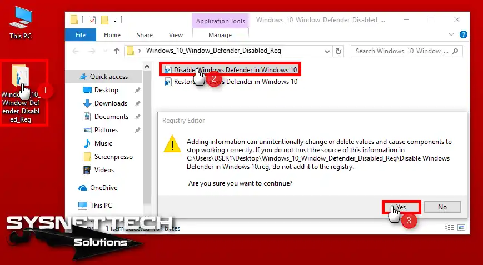Click the Disable Windows Defender reg file icon

click(167, 70)
